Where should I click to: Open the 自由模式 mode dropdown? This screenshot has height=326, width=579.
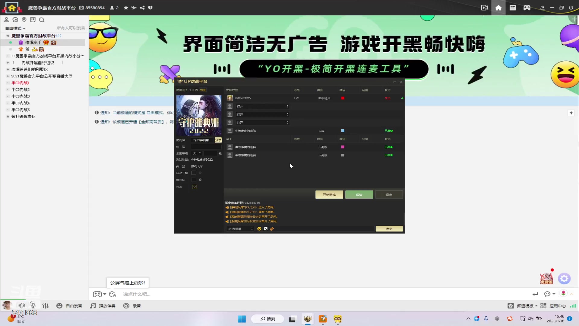15,28
